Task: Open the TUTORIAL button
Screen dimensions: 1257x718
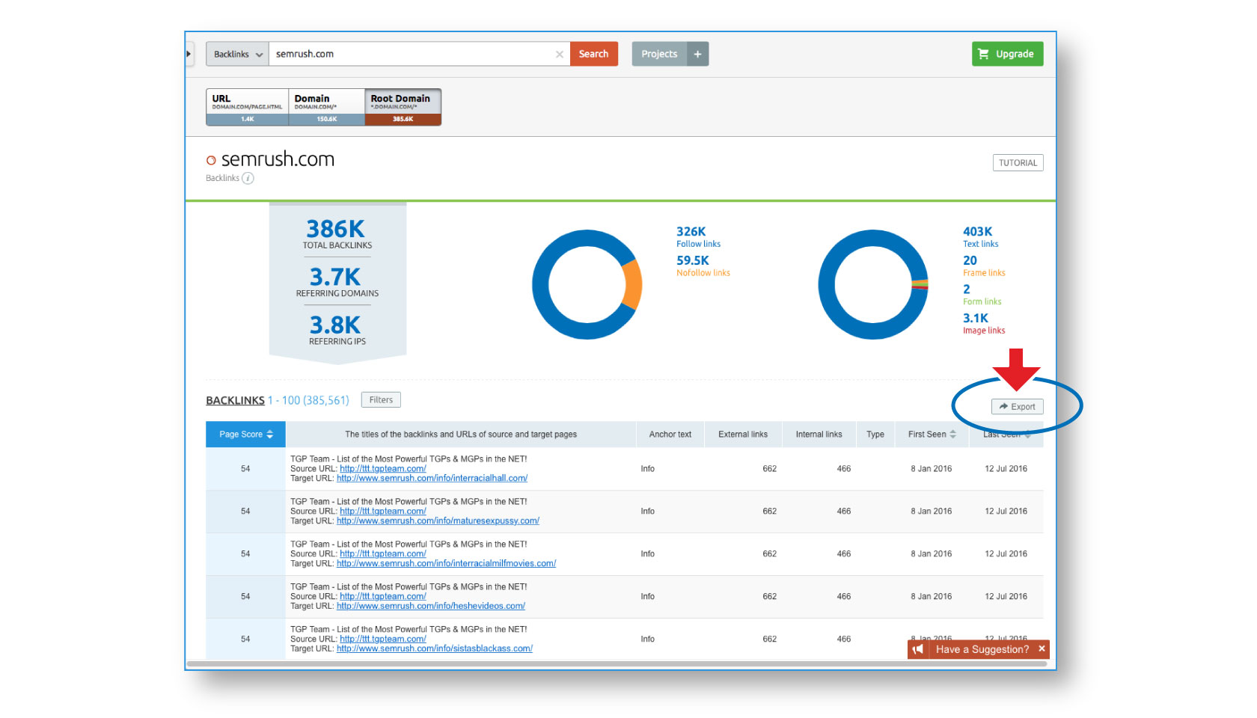Action: pyautogui.click(x=1018, y=163)
